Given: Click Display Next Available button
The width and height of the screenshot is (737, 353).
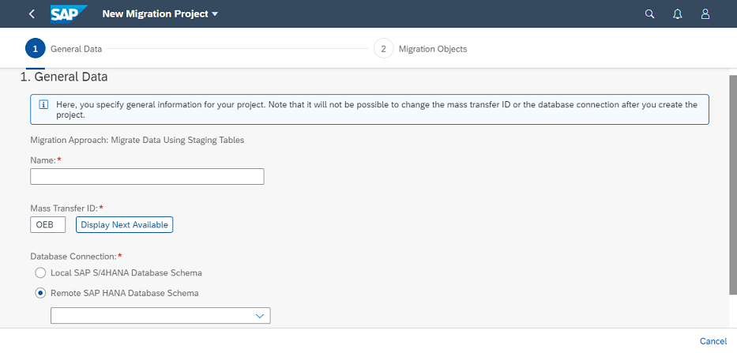Looking at the screenshot, I should 125,225.
